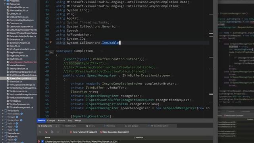Viewport: 254px width, 143px height.
Task: Select WindowManagement.cs in the solution tree
Action: pyautogui.click(x=21, y=107)
